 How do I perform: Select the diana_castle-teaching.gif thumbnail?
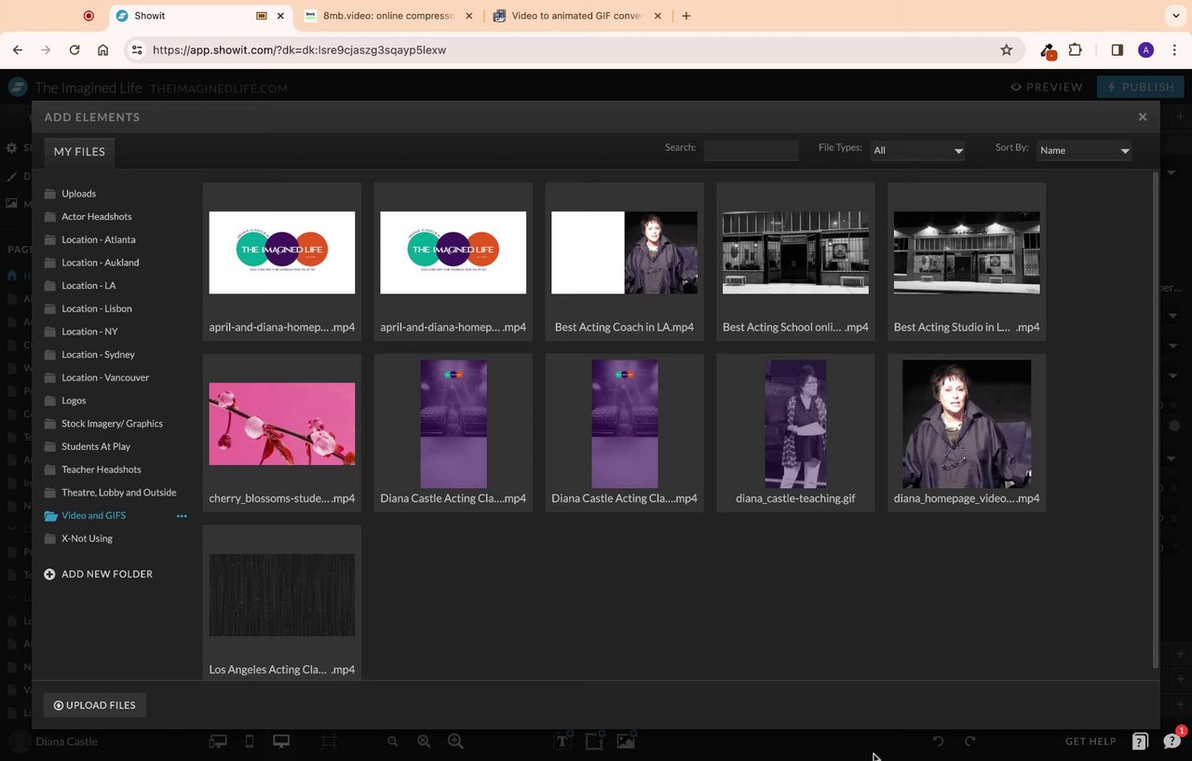tap(795, 424)
